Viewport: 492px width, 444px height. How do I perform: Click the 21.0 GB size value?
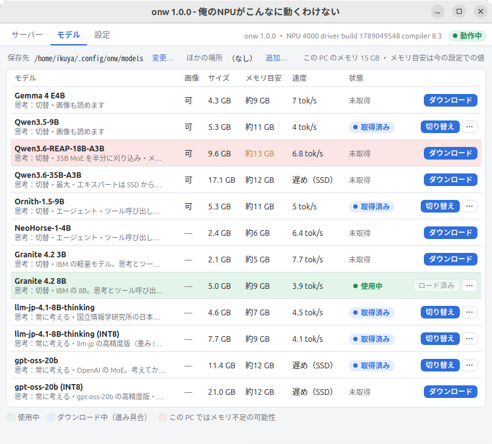click(x=221, y=392)
